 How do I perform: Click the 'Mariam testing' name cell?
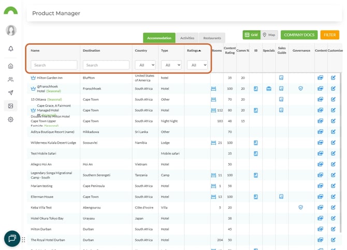tap(41, 186)
